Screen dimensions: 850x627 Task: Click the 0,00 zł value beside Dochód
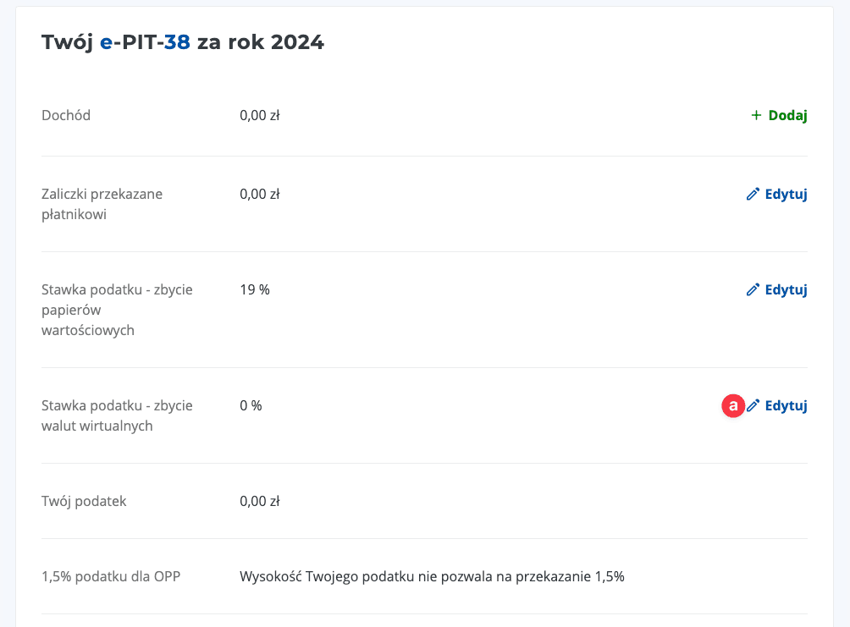click(259, 115)
